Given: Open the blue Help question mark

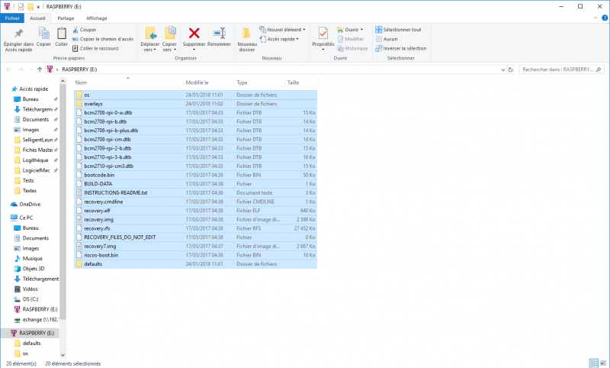Looking at the screenshot, I should tap(605, 18).
